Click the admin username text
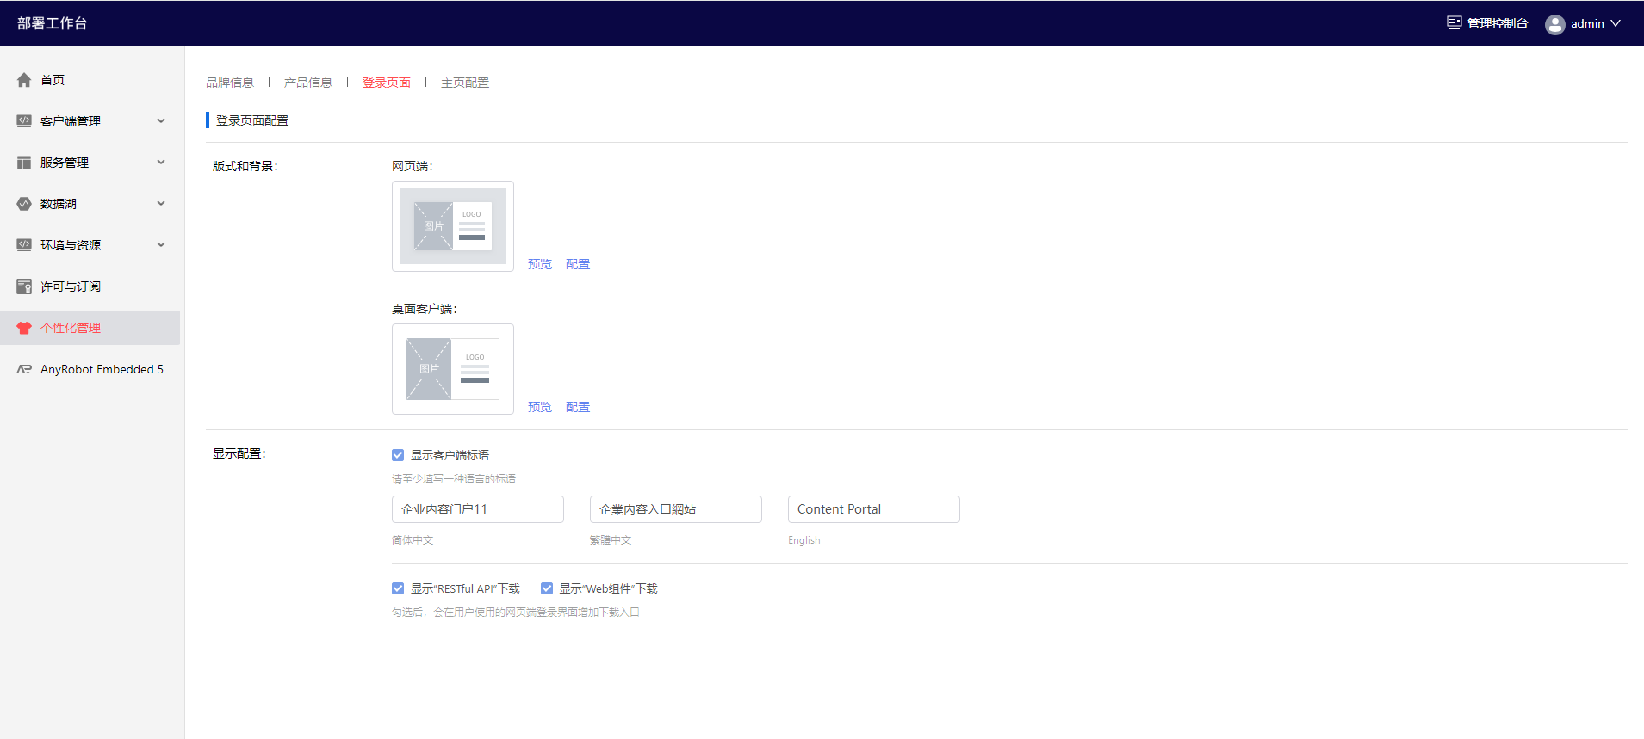 [1587, 23]
